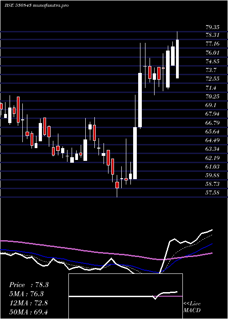Screen dimensions: 228x319
Task: Click the Live MACD label
Action: click(x=192, y=307)
